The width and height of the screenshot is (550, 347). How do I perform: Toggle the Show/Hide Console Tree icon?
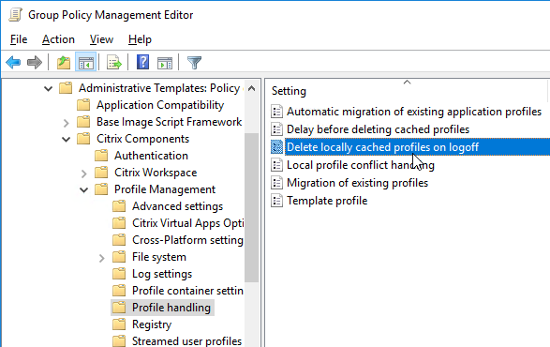click(x=86, y=63)
